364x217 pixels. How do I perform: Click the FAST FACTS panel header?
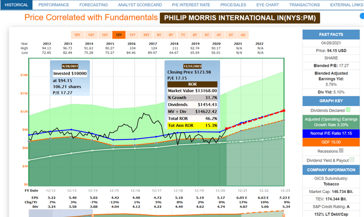tap(331, 34)
